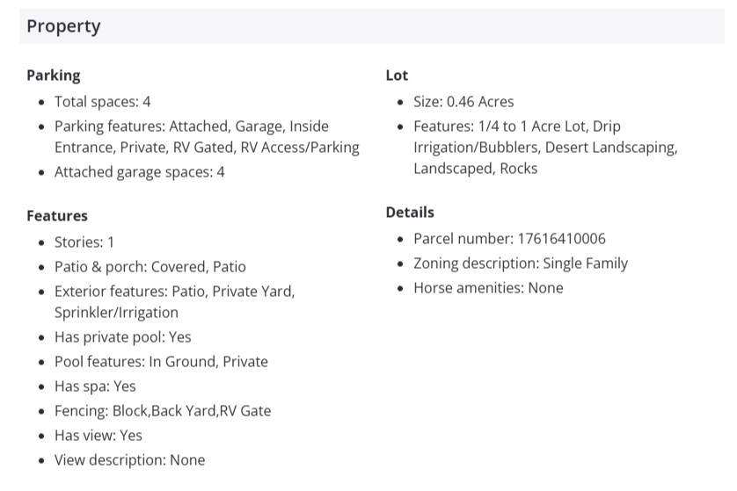Click Has view: Yes item

(x=98, y=435)
